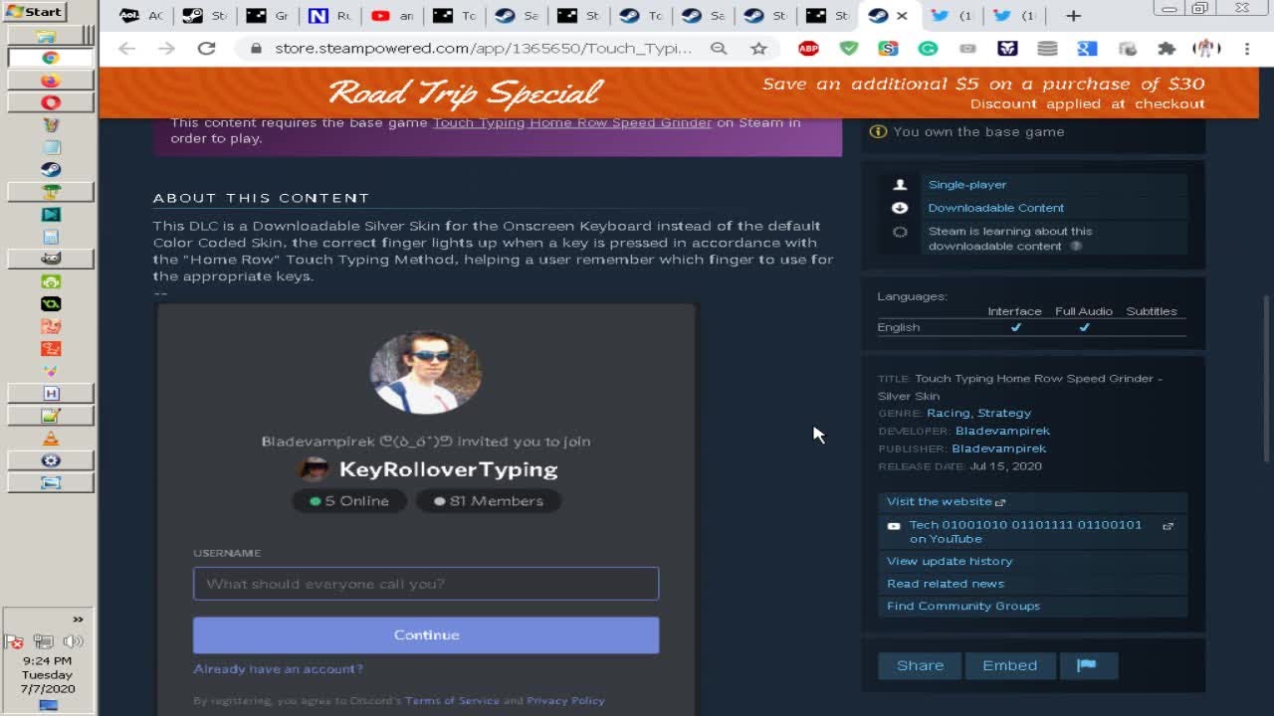Open the Windows Start menu
1274x716 pixels.
[34, 12]
